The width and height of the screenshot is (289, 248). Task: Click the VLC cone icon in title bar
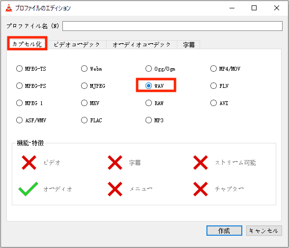tap(9, 8)
